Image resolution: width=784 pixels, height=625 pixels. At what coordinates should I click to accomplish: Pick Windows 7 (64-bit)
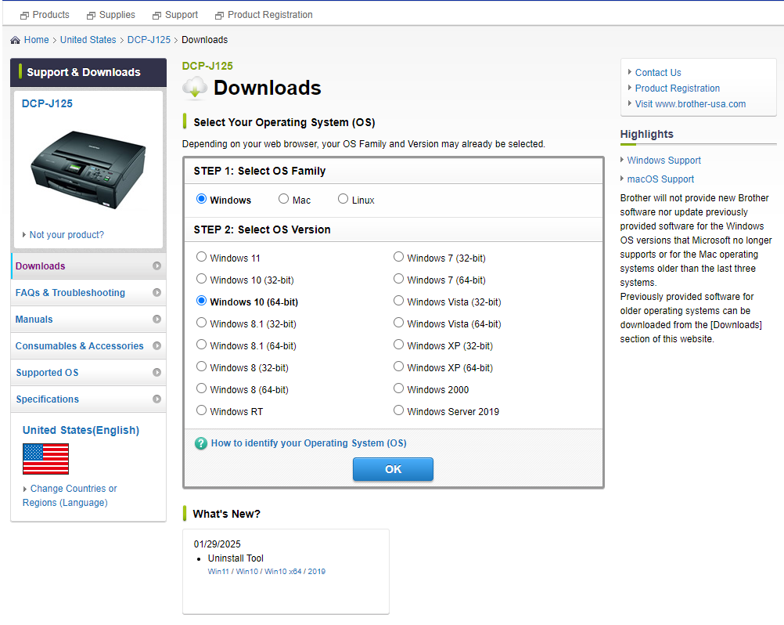coord(398,279)
